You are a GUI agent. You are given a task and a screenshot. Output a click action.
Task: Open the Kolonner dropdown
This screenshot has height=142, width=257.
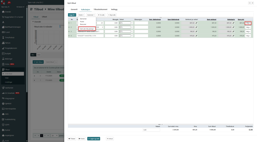point(91,15)
